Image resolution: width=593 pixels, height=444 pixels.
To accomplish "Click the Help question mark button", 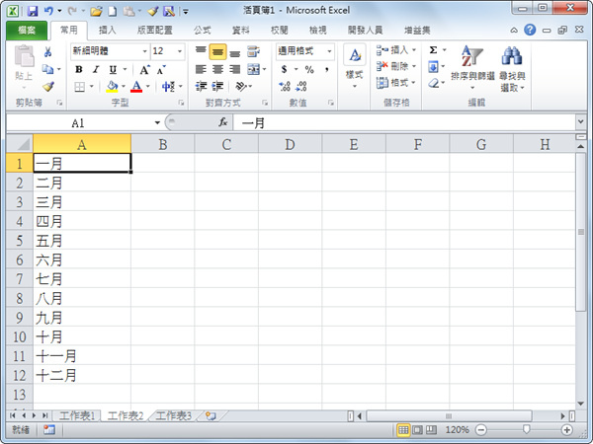I will pyautogui.click(x=530, y=30).
